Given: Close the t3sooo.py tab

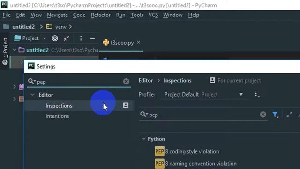Looking at the screenshot, I should click(x=139, y=42).
